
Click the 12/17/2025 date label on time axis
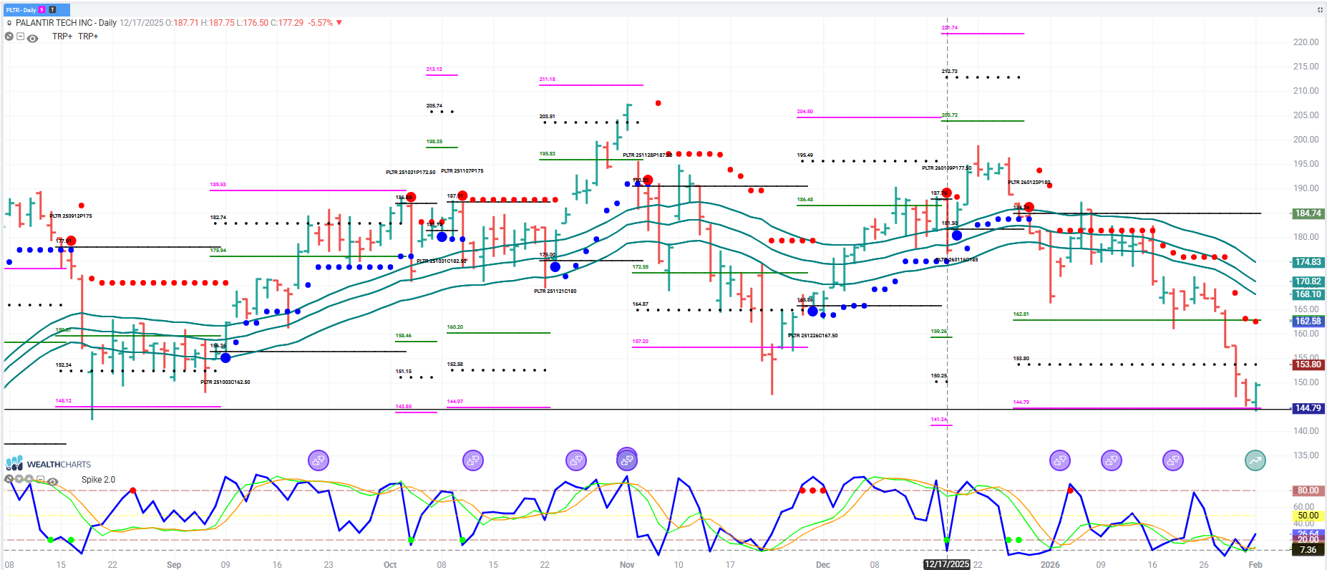(946, 564)
